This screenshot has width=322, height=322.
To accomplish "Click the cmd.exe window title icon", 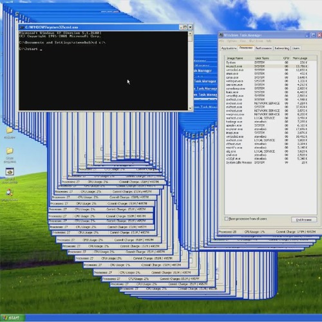I will point(21,27).
